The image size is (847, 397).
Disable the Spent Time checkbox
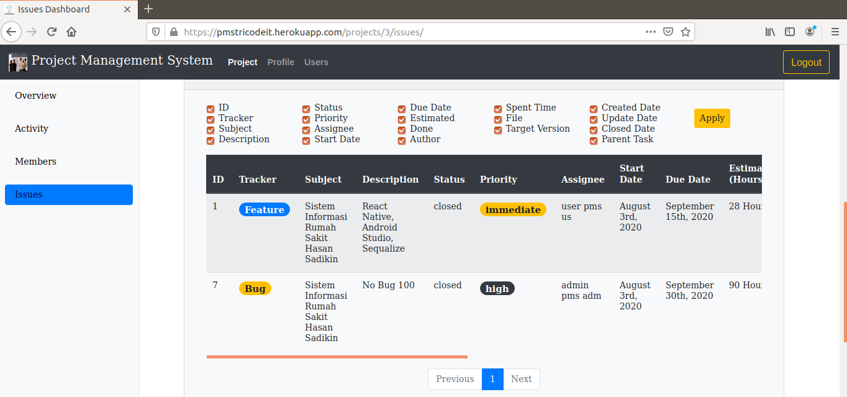[x=497, y=107]
